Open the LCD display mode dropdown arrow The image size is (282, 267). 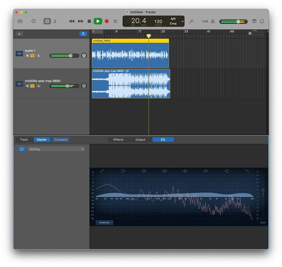(182, 21)
